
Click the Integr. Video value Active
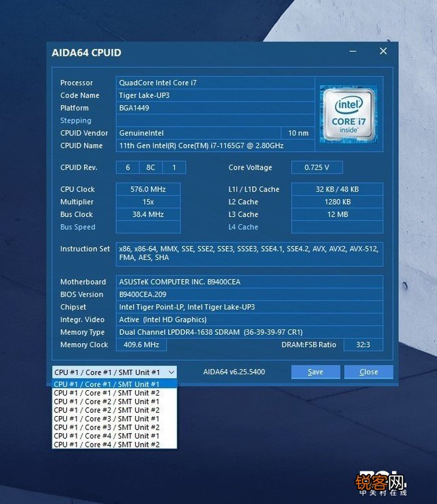pos(249,319)
